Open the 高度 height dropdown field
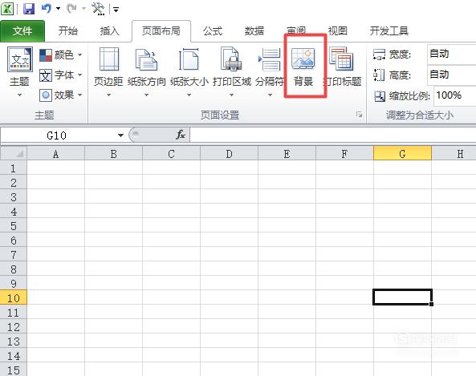476x376 pixels. coord(451,75)
